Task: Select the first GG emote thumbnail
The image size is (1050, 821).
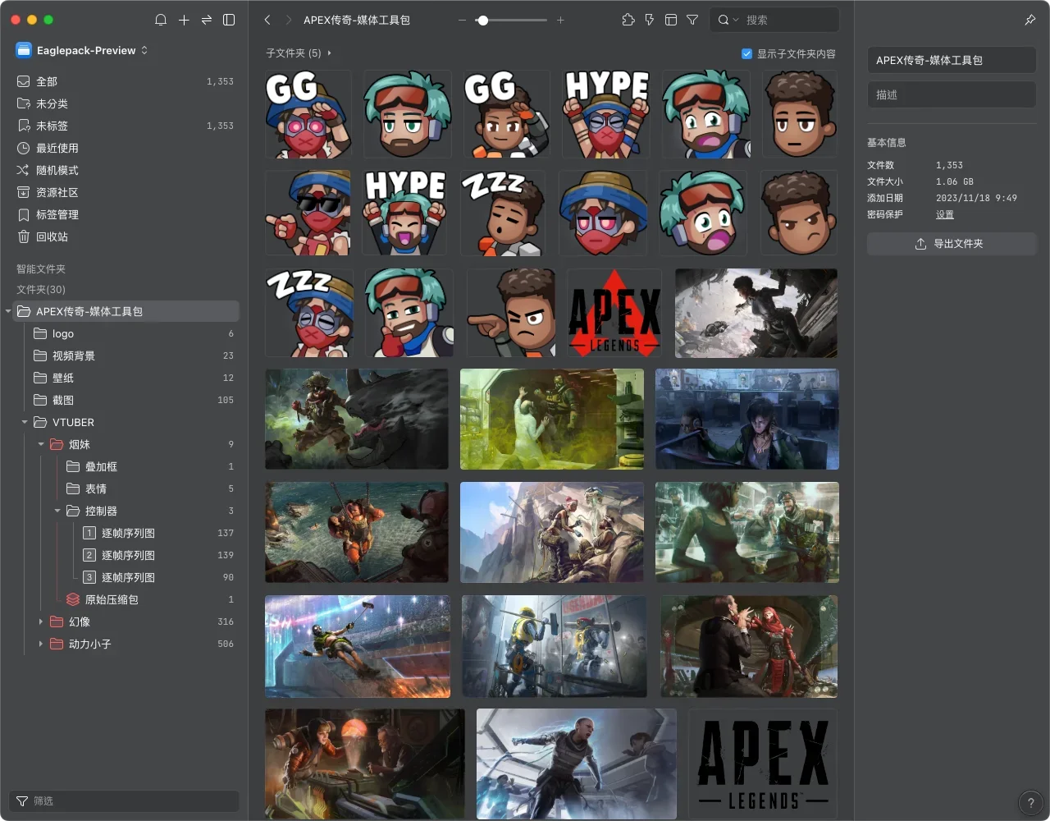Action: pos(308,114)
